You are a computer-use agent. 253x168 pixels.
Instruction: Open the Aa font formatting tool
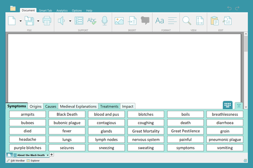pyautogui.click(x=160, y=21)
